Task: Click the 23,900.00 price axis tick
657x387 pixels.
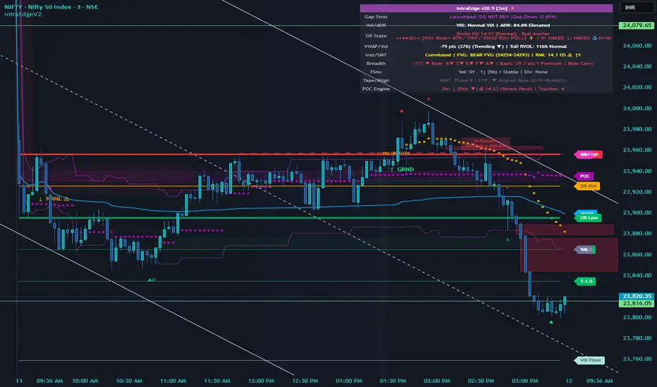Action: point(637,212)
